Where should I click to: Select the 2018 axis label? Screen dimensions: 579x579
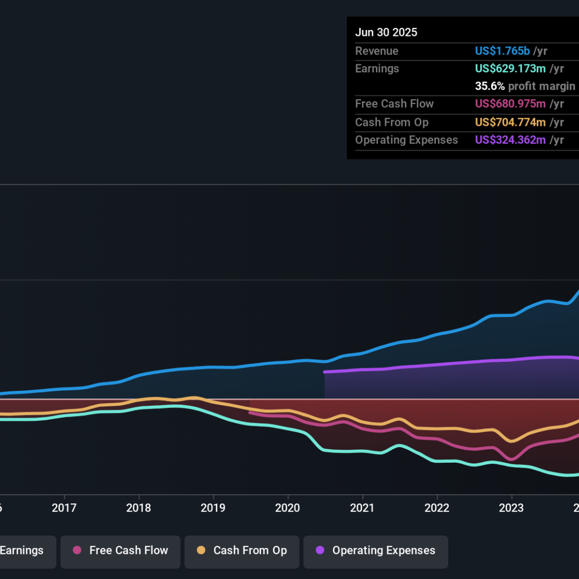click(x=139, y=508)
